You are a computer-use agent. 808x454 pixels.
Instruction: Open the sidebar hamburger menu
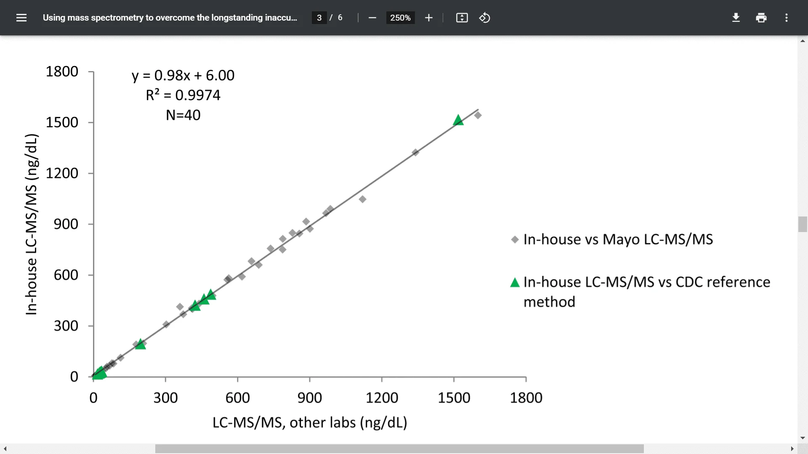pyautogui.click(x=21, y=18)
